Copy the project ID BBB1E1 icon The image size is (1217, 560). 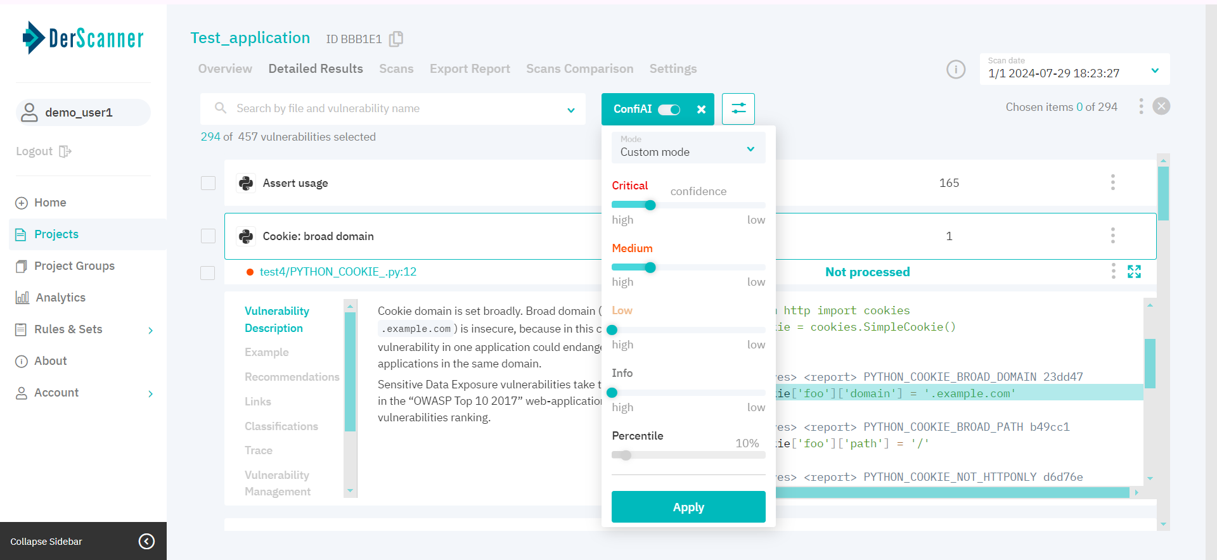396,39
